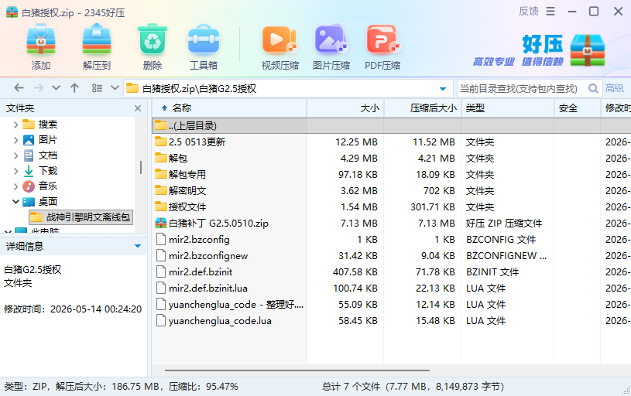Select the ..(上层目录) row
The width and height of the screenshot is (631, 396).
click(392, 126)
